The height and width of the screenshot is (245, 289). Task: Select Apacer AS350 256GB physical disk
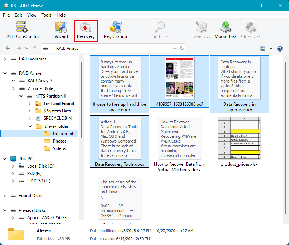[x=47, y=218]
